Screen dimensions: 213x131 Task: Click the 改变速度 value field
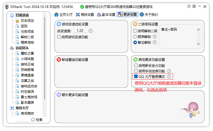[x=80, y=31]
